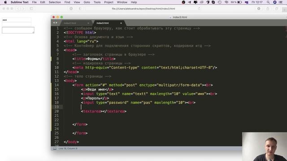
Task: Click the title text 'Формы' on line 8
Action: click(x=93, y=59)
